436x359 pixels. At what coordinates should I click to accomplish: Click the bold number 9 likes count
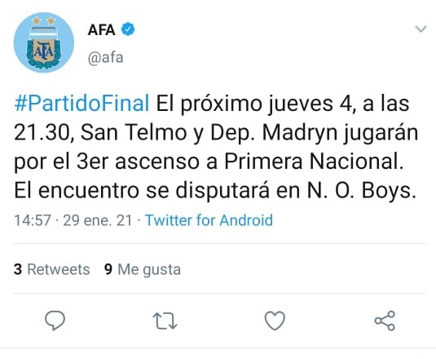(108, 269)
